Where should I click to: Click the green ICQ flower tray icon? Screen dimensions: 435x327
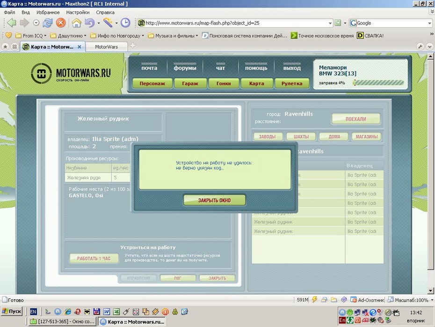[x=350, y=312]
